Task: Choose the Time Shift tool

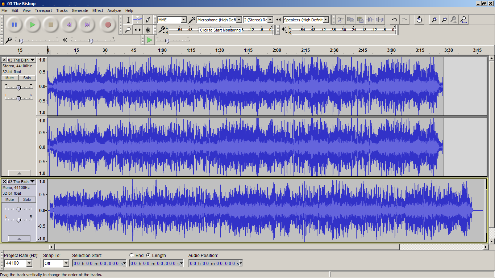Action: (138, 30)
